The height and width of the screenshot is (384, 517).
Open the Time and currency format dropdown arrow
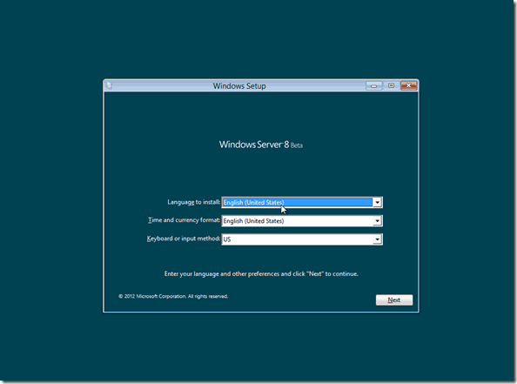tap(377, 220)
